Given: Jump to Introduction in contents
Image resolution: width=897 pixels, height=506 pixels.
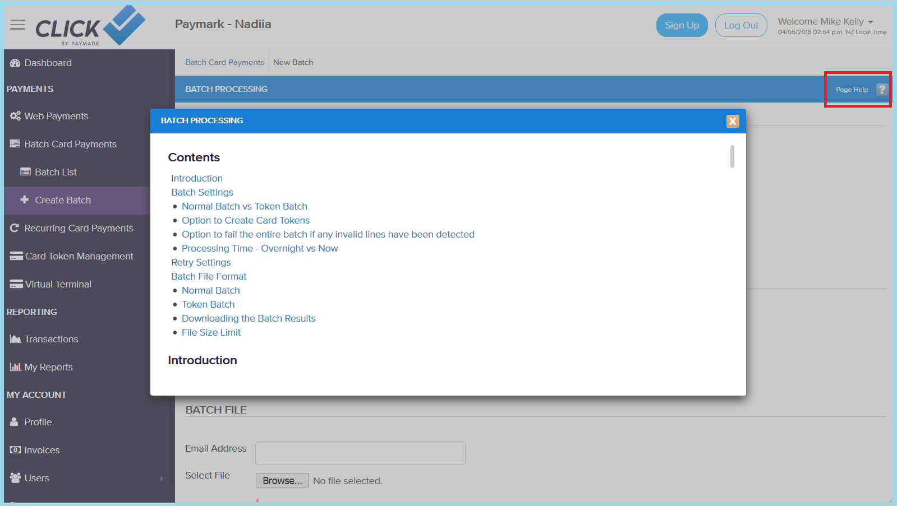Looking at the screenshot, I should pyautogui.click(x=197, y=178).
